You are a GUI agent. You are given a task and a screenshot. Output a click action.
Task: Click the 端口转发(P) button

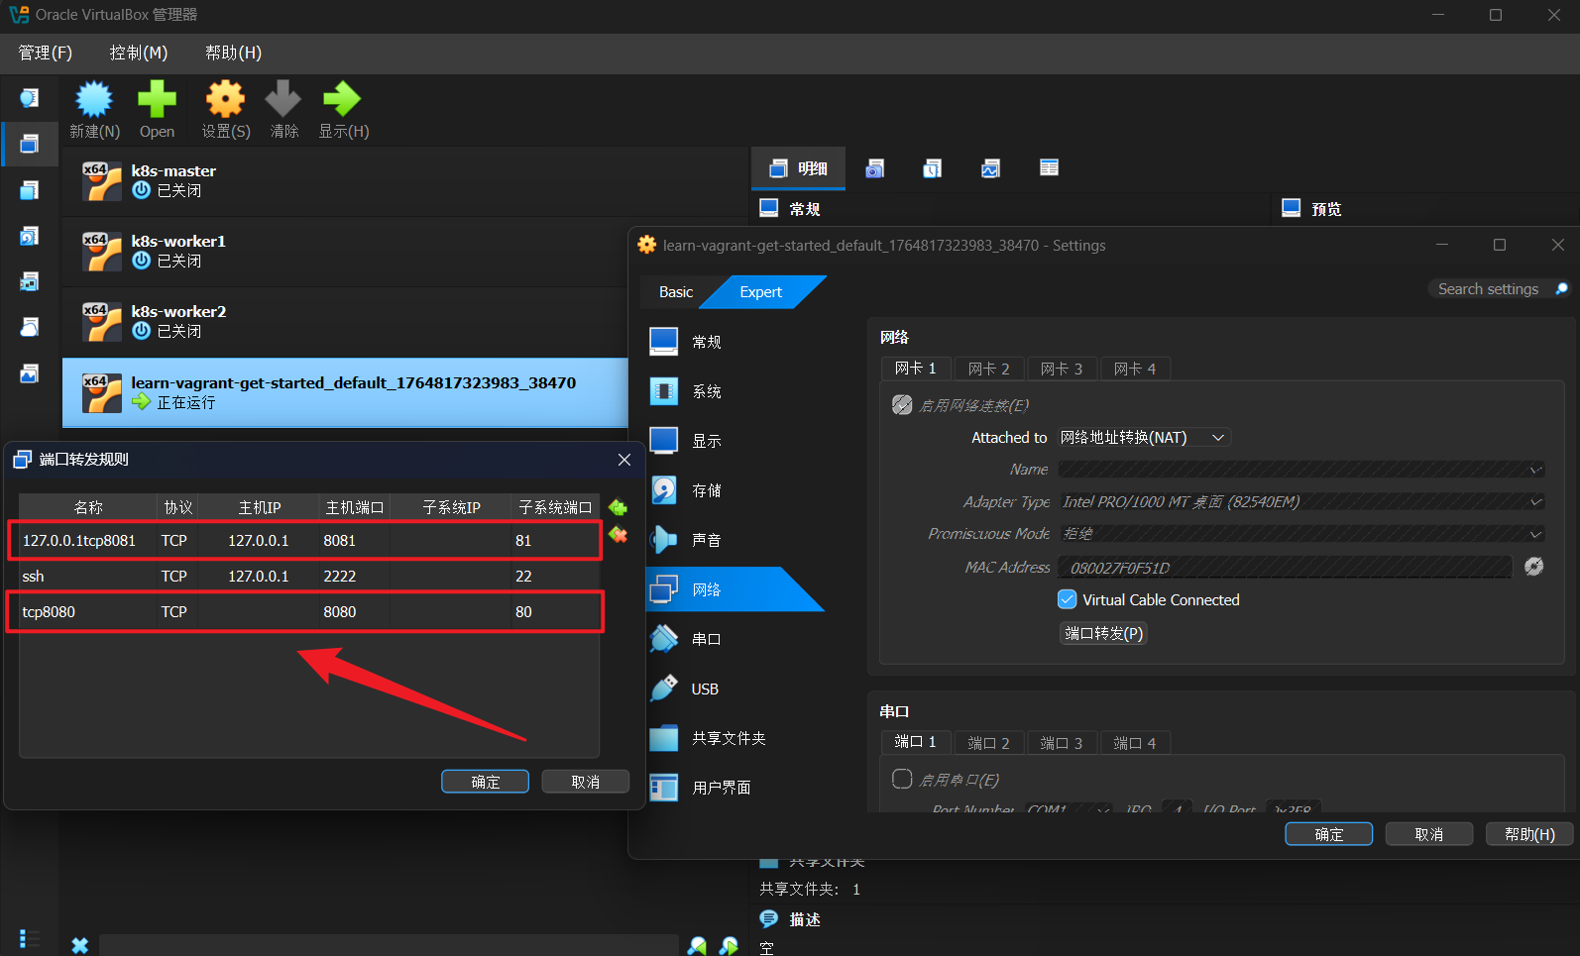(x=1103, y=633)
